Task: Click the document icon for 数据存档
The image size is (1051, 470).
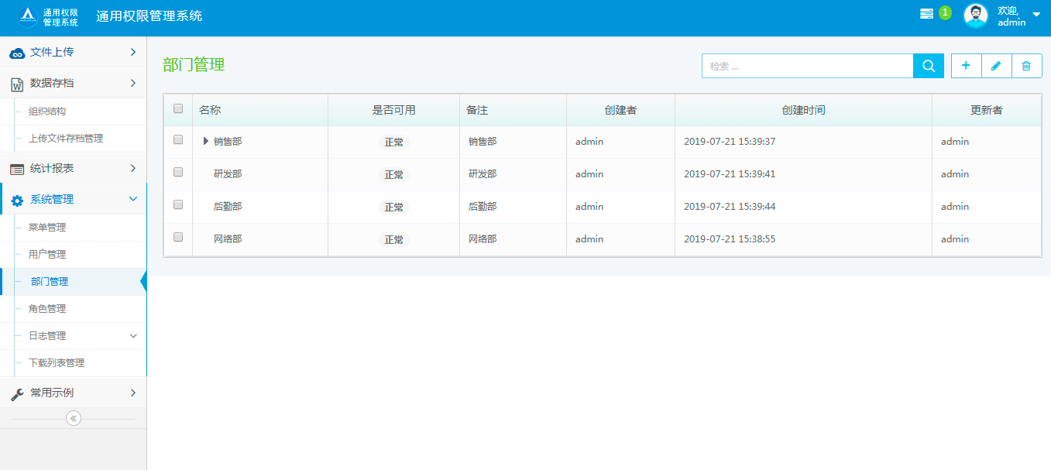Action: [17, 84]
